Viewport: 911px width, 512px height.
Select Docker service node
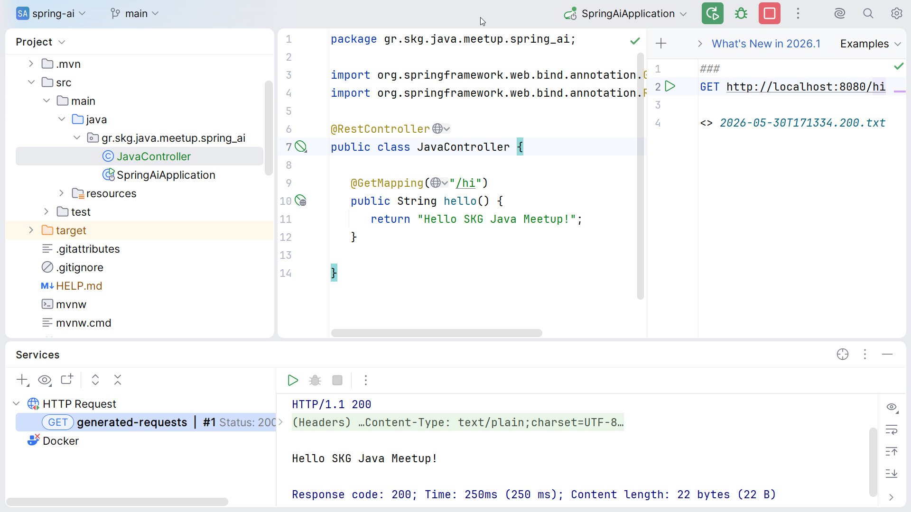coord(60,440)
